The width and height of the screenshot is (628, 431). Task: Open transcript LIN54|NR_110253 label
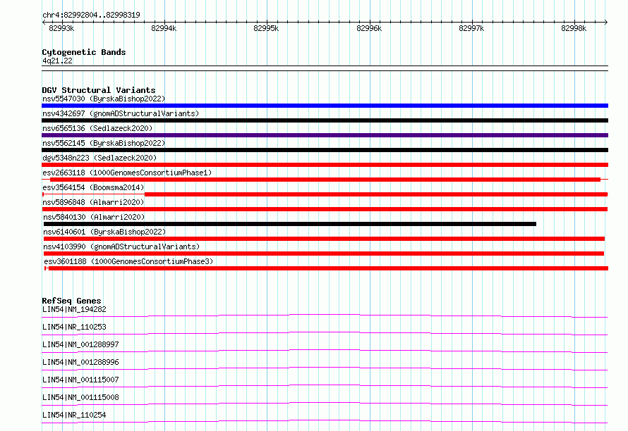point(75,327)
